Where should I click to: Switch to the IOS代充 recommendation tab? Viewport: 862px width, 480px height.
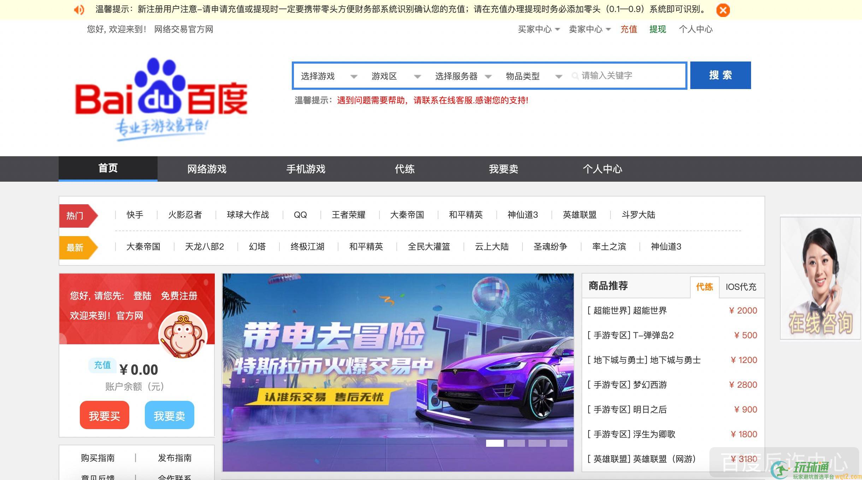pos(741,287)
